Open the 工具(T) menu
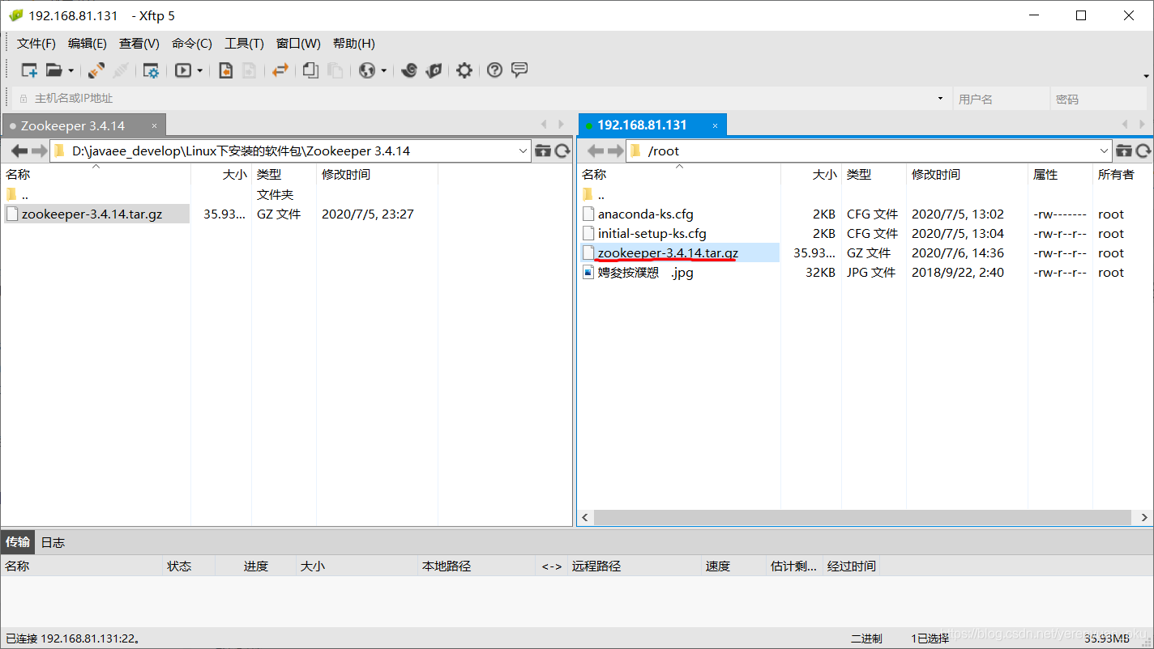The image size is (1154, 649). pyautogui.click(x=244, y=44)
